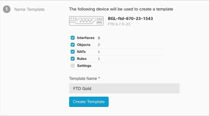Click the Objects label text
Viewport: 209px width, 116px height.
point(84,45)
